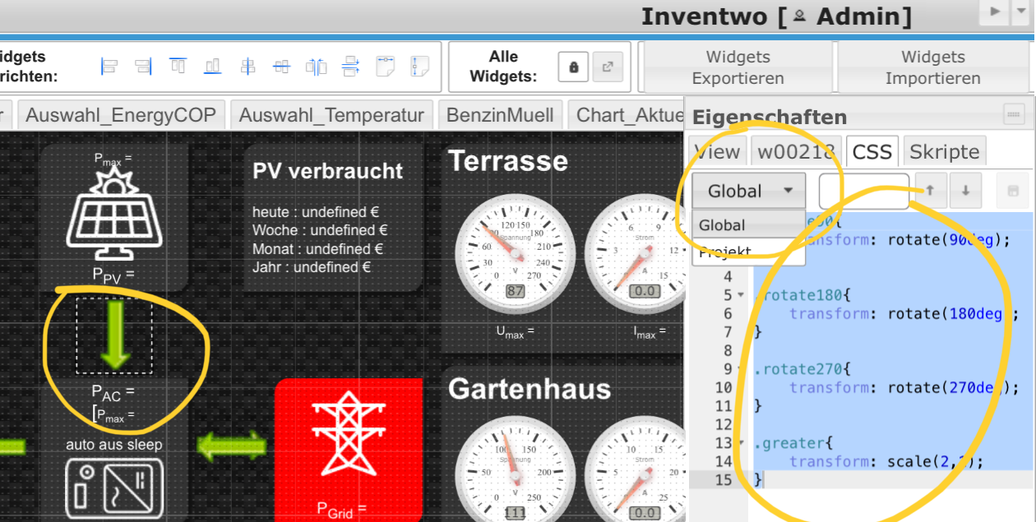The width and height of the screenshot is (1036, 522).
Task: Make selected widgets the same height
Action: click(x=420, y=67)
